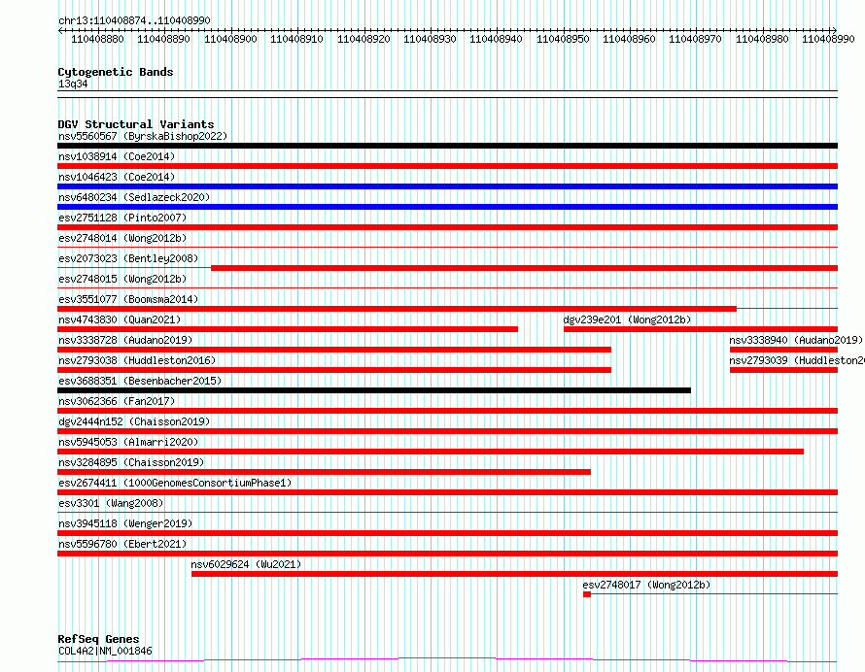The image size is (865, 672).
Task: Click esv2073023 (Bentley2008) label
Action: coord(128,258)
